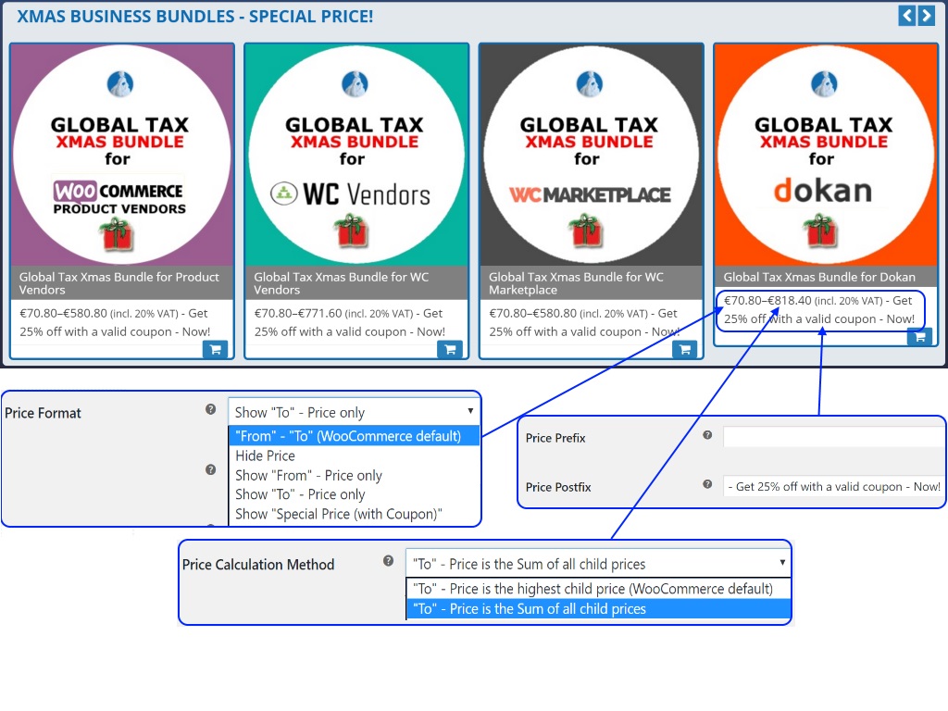Click the Price Postfix text field
Viewport: 948px width, 711px height.
tap(834, 486)
